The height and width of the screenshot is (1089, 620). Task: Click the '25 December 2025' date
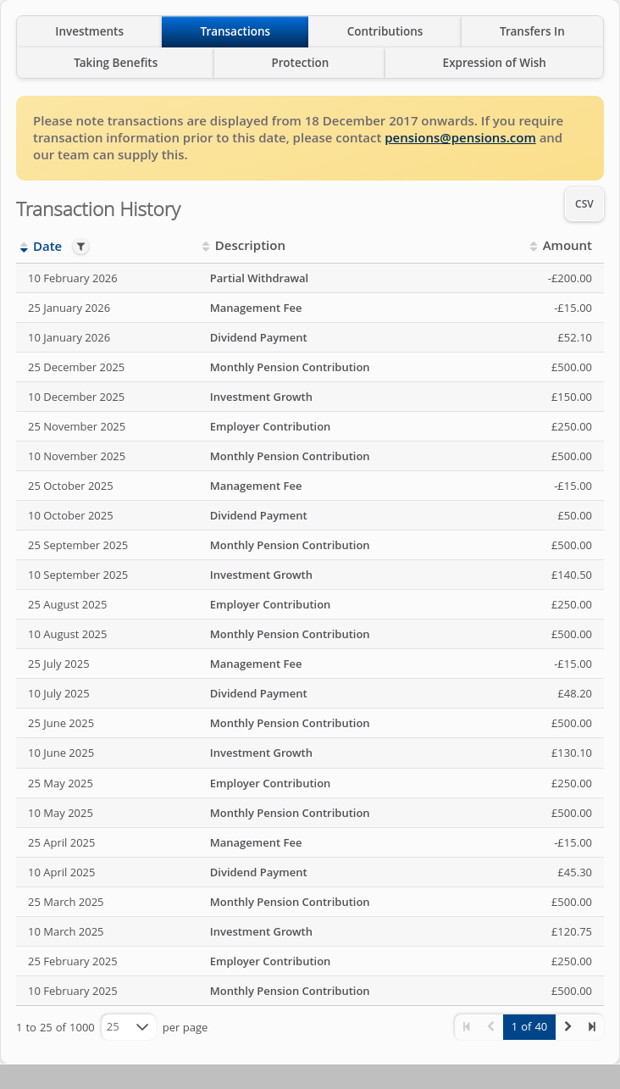click(x=76, y=367)
